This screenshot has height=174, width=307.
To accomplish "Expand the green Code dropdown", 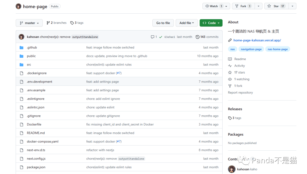I will point(211,23).
